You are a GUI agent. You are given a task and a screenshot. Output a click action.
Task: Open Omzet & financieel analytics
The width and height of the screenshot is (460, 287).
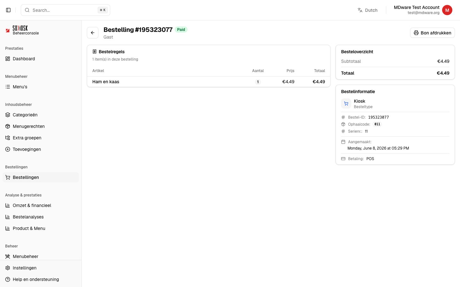tap(41, 205)
